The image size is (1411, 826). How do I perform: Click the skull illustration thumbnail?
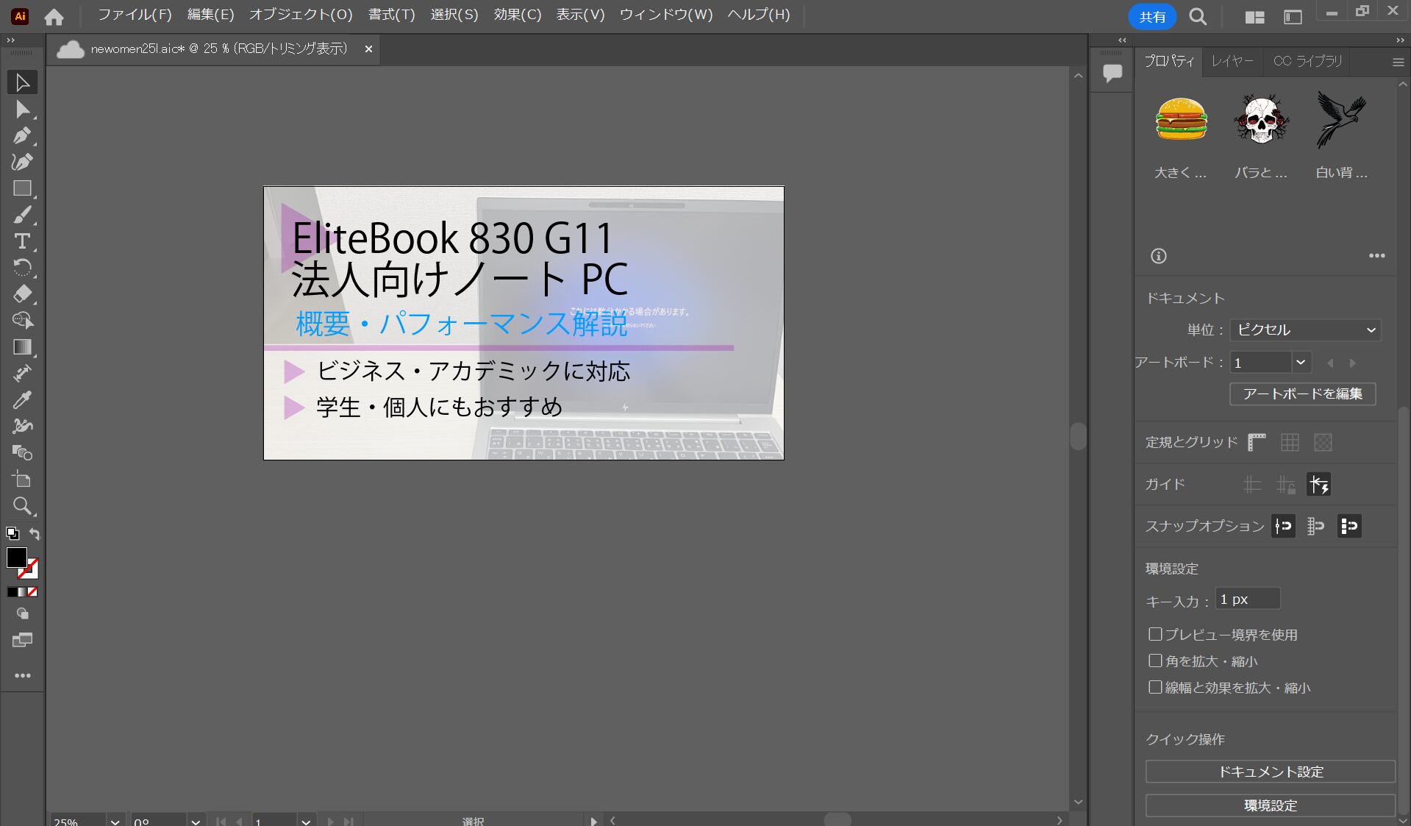point(1262,119)
